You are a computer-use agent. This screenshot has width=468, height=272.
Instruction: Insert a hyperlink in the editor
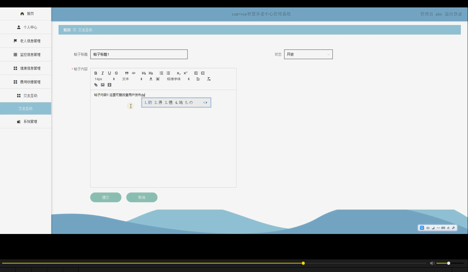pos(96,85)
